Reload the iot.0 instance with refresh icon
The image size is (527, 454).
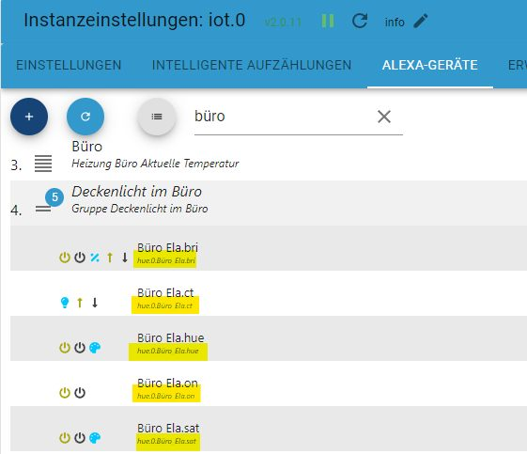pyautogui.click(x=360, y=22)
